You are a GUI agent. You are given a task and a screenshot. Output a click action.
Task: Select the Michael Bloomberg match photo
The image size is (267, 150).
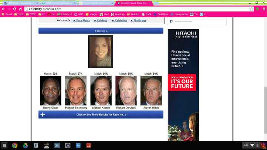[x=76, y=91]
